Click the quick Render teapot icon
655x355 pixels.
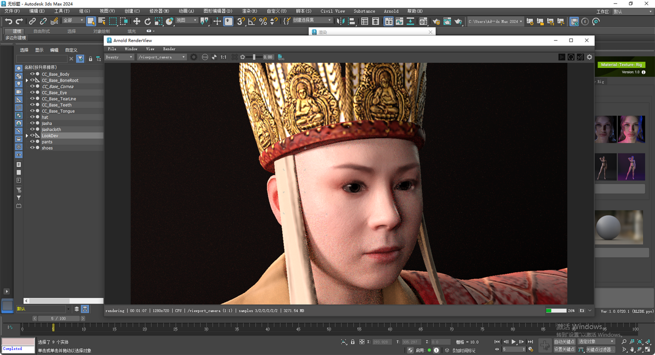click(458, 21)
